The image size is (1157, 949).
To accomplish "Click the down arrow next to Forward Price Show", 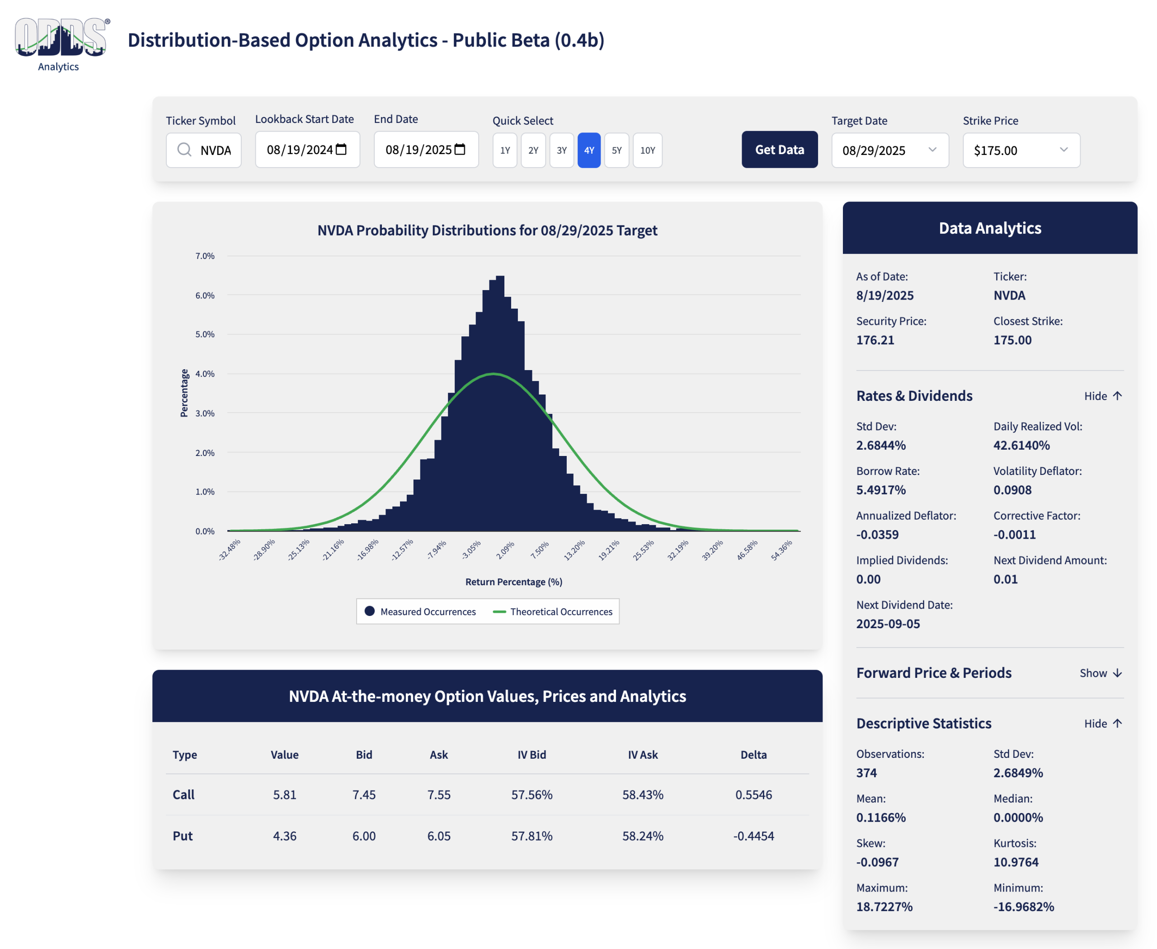I will pos(1117,673).
